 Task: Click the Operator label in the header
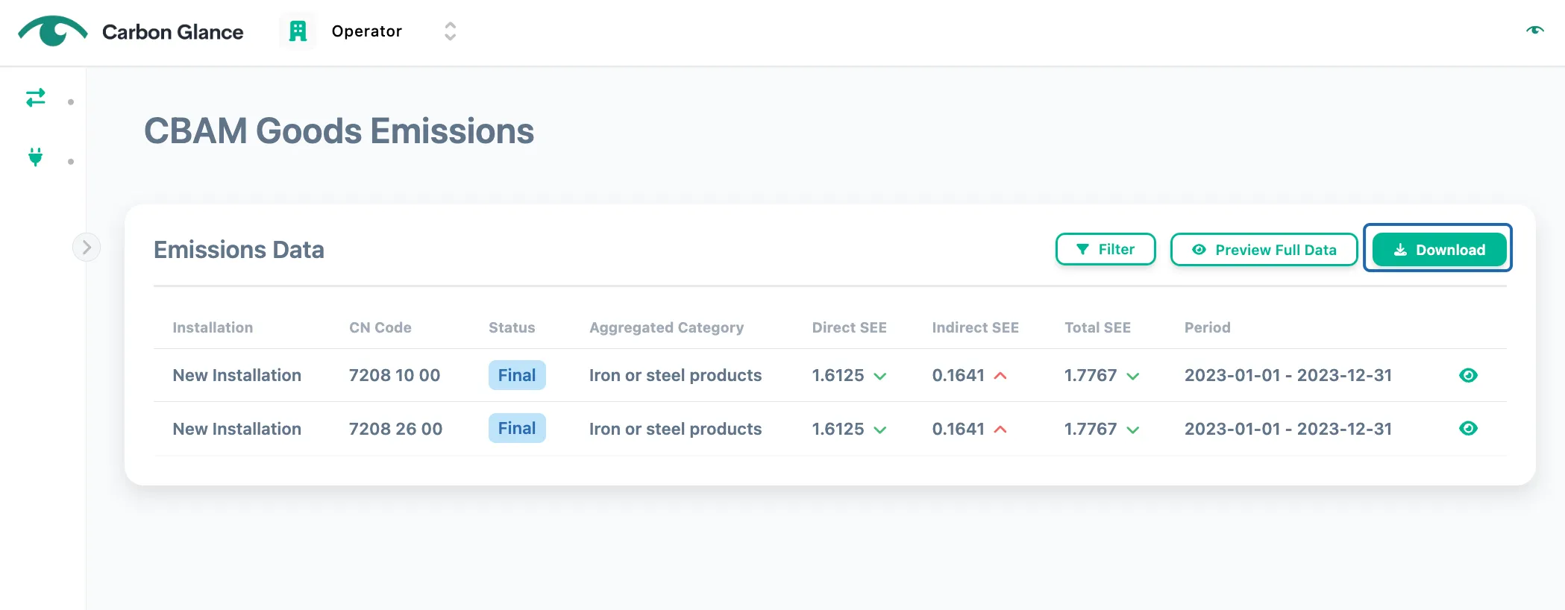(x=367, y=31)
